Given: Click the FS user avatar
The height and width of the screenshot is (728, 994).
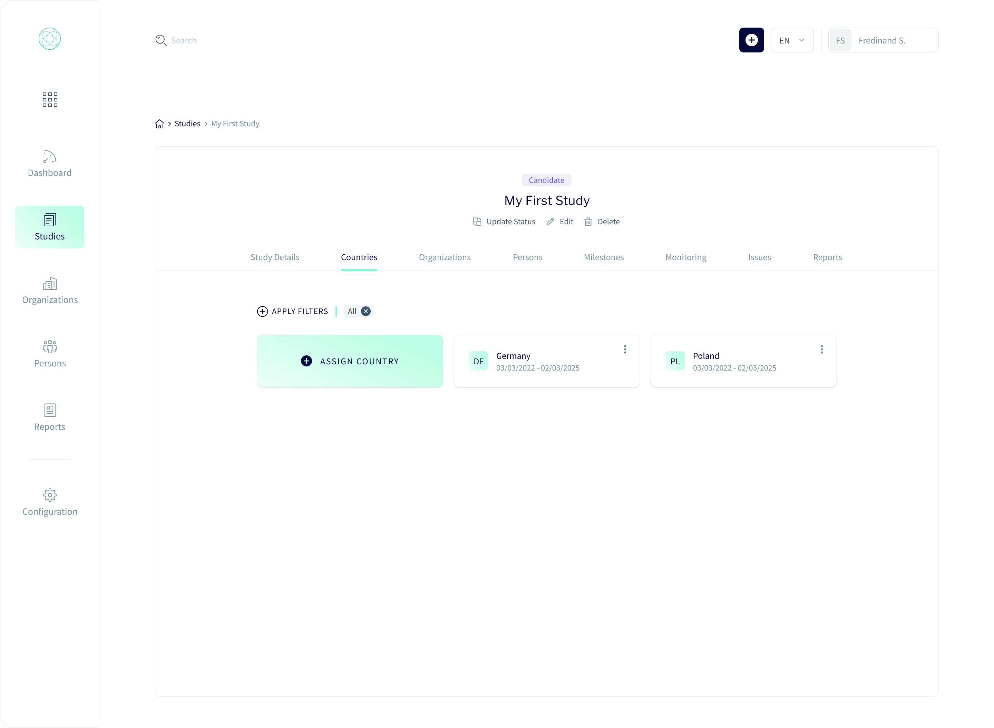Looking at the screenshot, I should coord(840,41).
